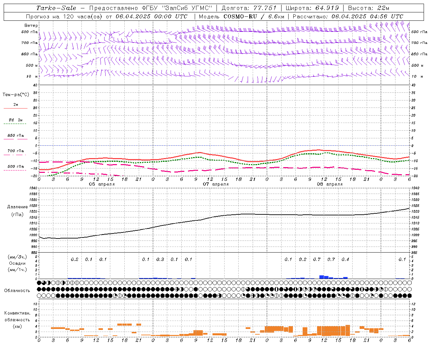This screenshot has width=429, height=343.
Task: Click the "07 апреля" date label
Action: pos(216,184)
